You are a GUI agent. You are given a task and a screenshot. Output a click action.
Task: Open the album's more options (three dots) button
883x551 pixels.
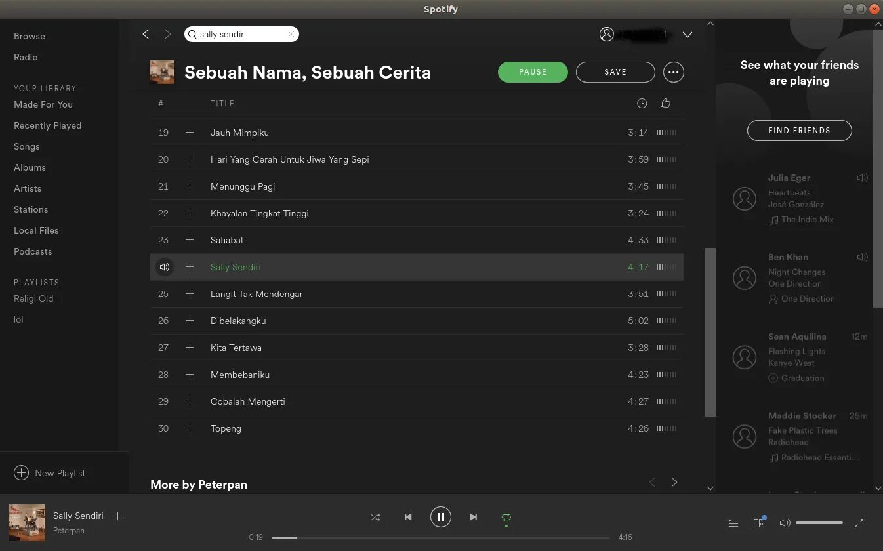click(x=674, y=72)
